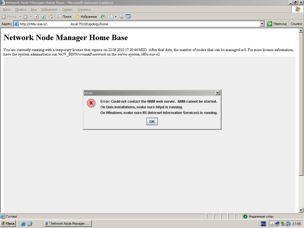This screenshot has height=228, width=304.
Task: Open the Файл menu
Action: (7, 9)
